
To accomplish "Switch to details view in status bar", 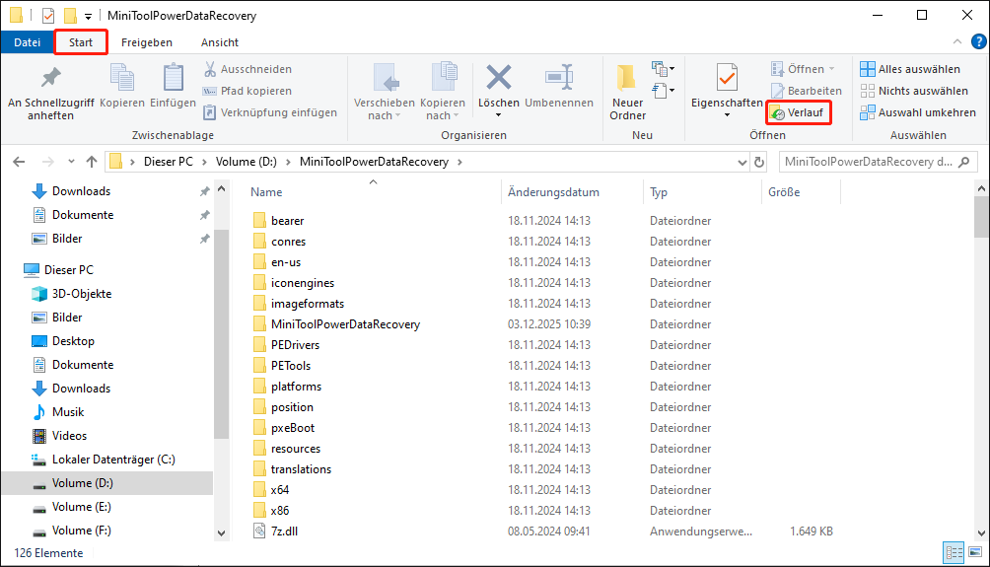I will coord(953,552).
